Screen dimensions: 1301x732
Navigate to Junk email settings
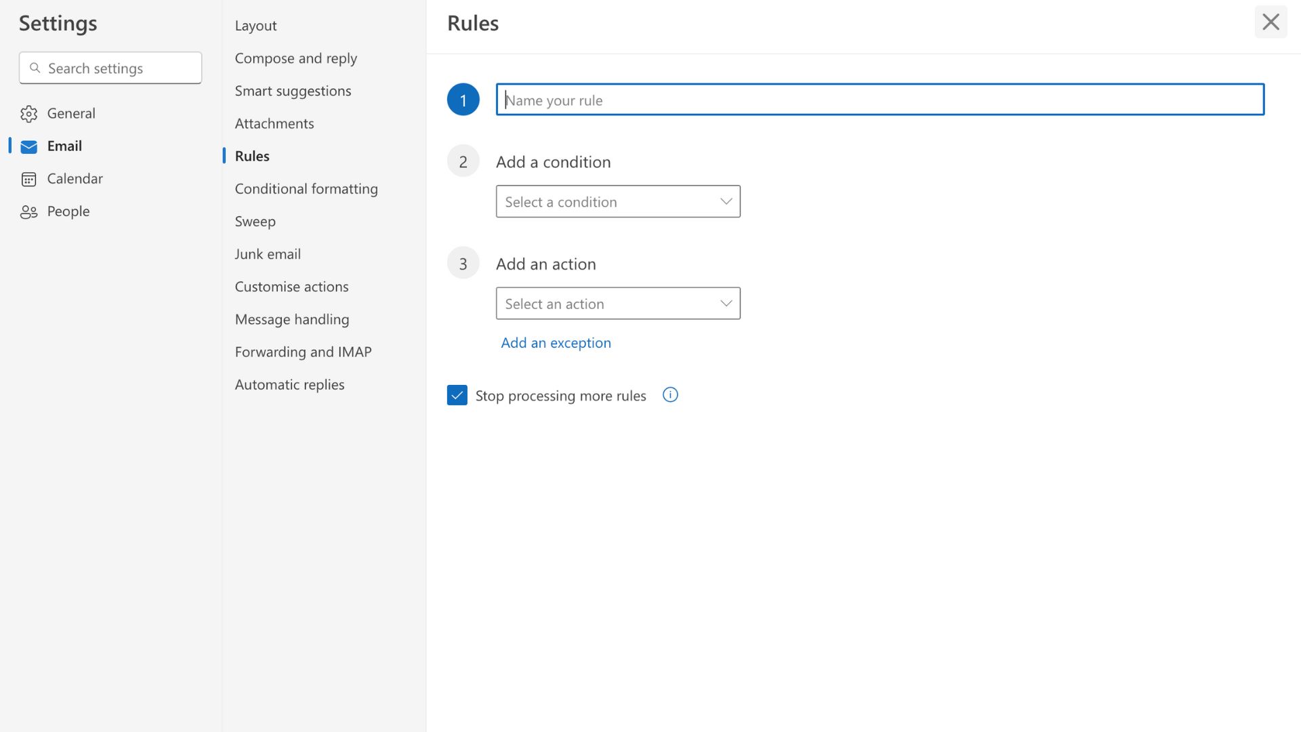point(267,254)
